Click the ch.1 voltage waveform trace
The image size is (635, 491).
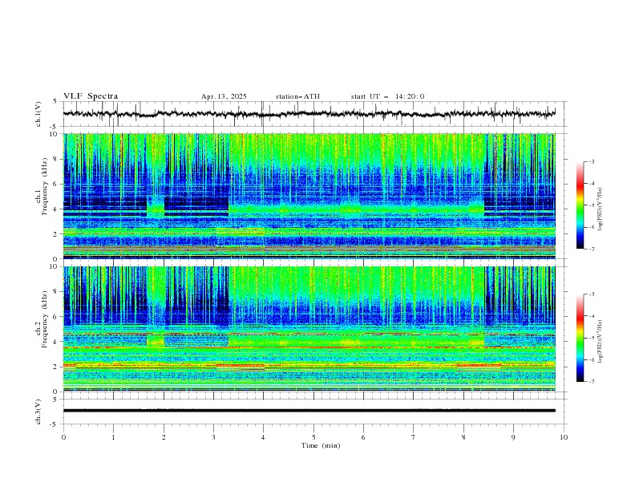[x=309, y=114]
